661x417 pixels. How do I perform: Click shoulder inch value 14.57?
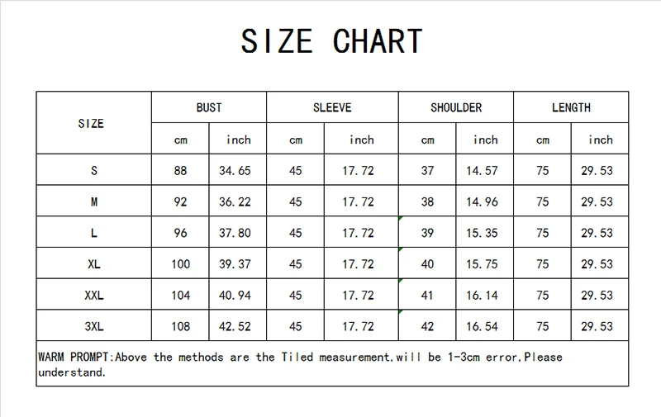(482, 171)
